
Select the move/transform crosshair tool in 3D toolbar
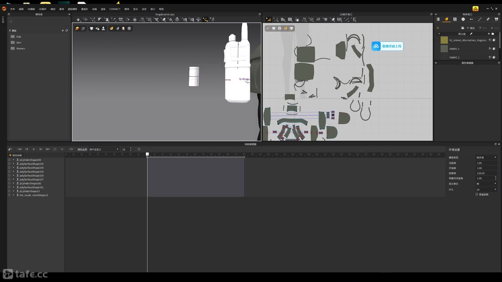pos(85,20)
